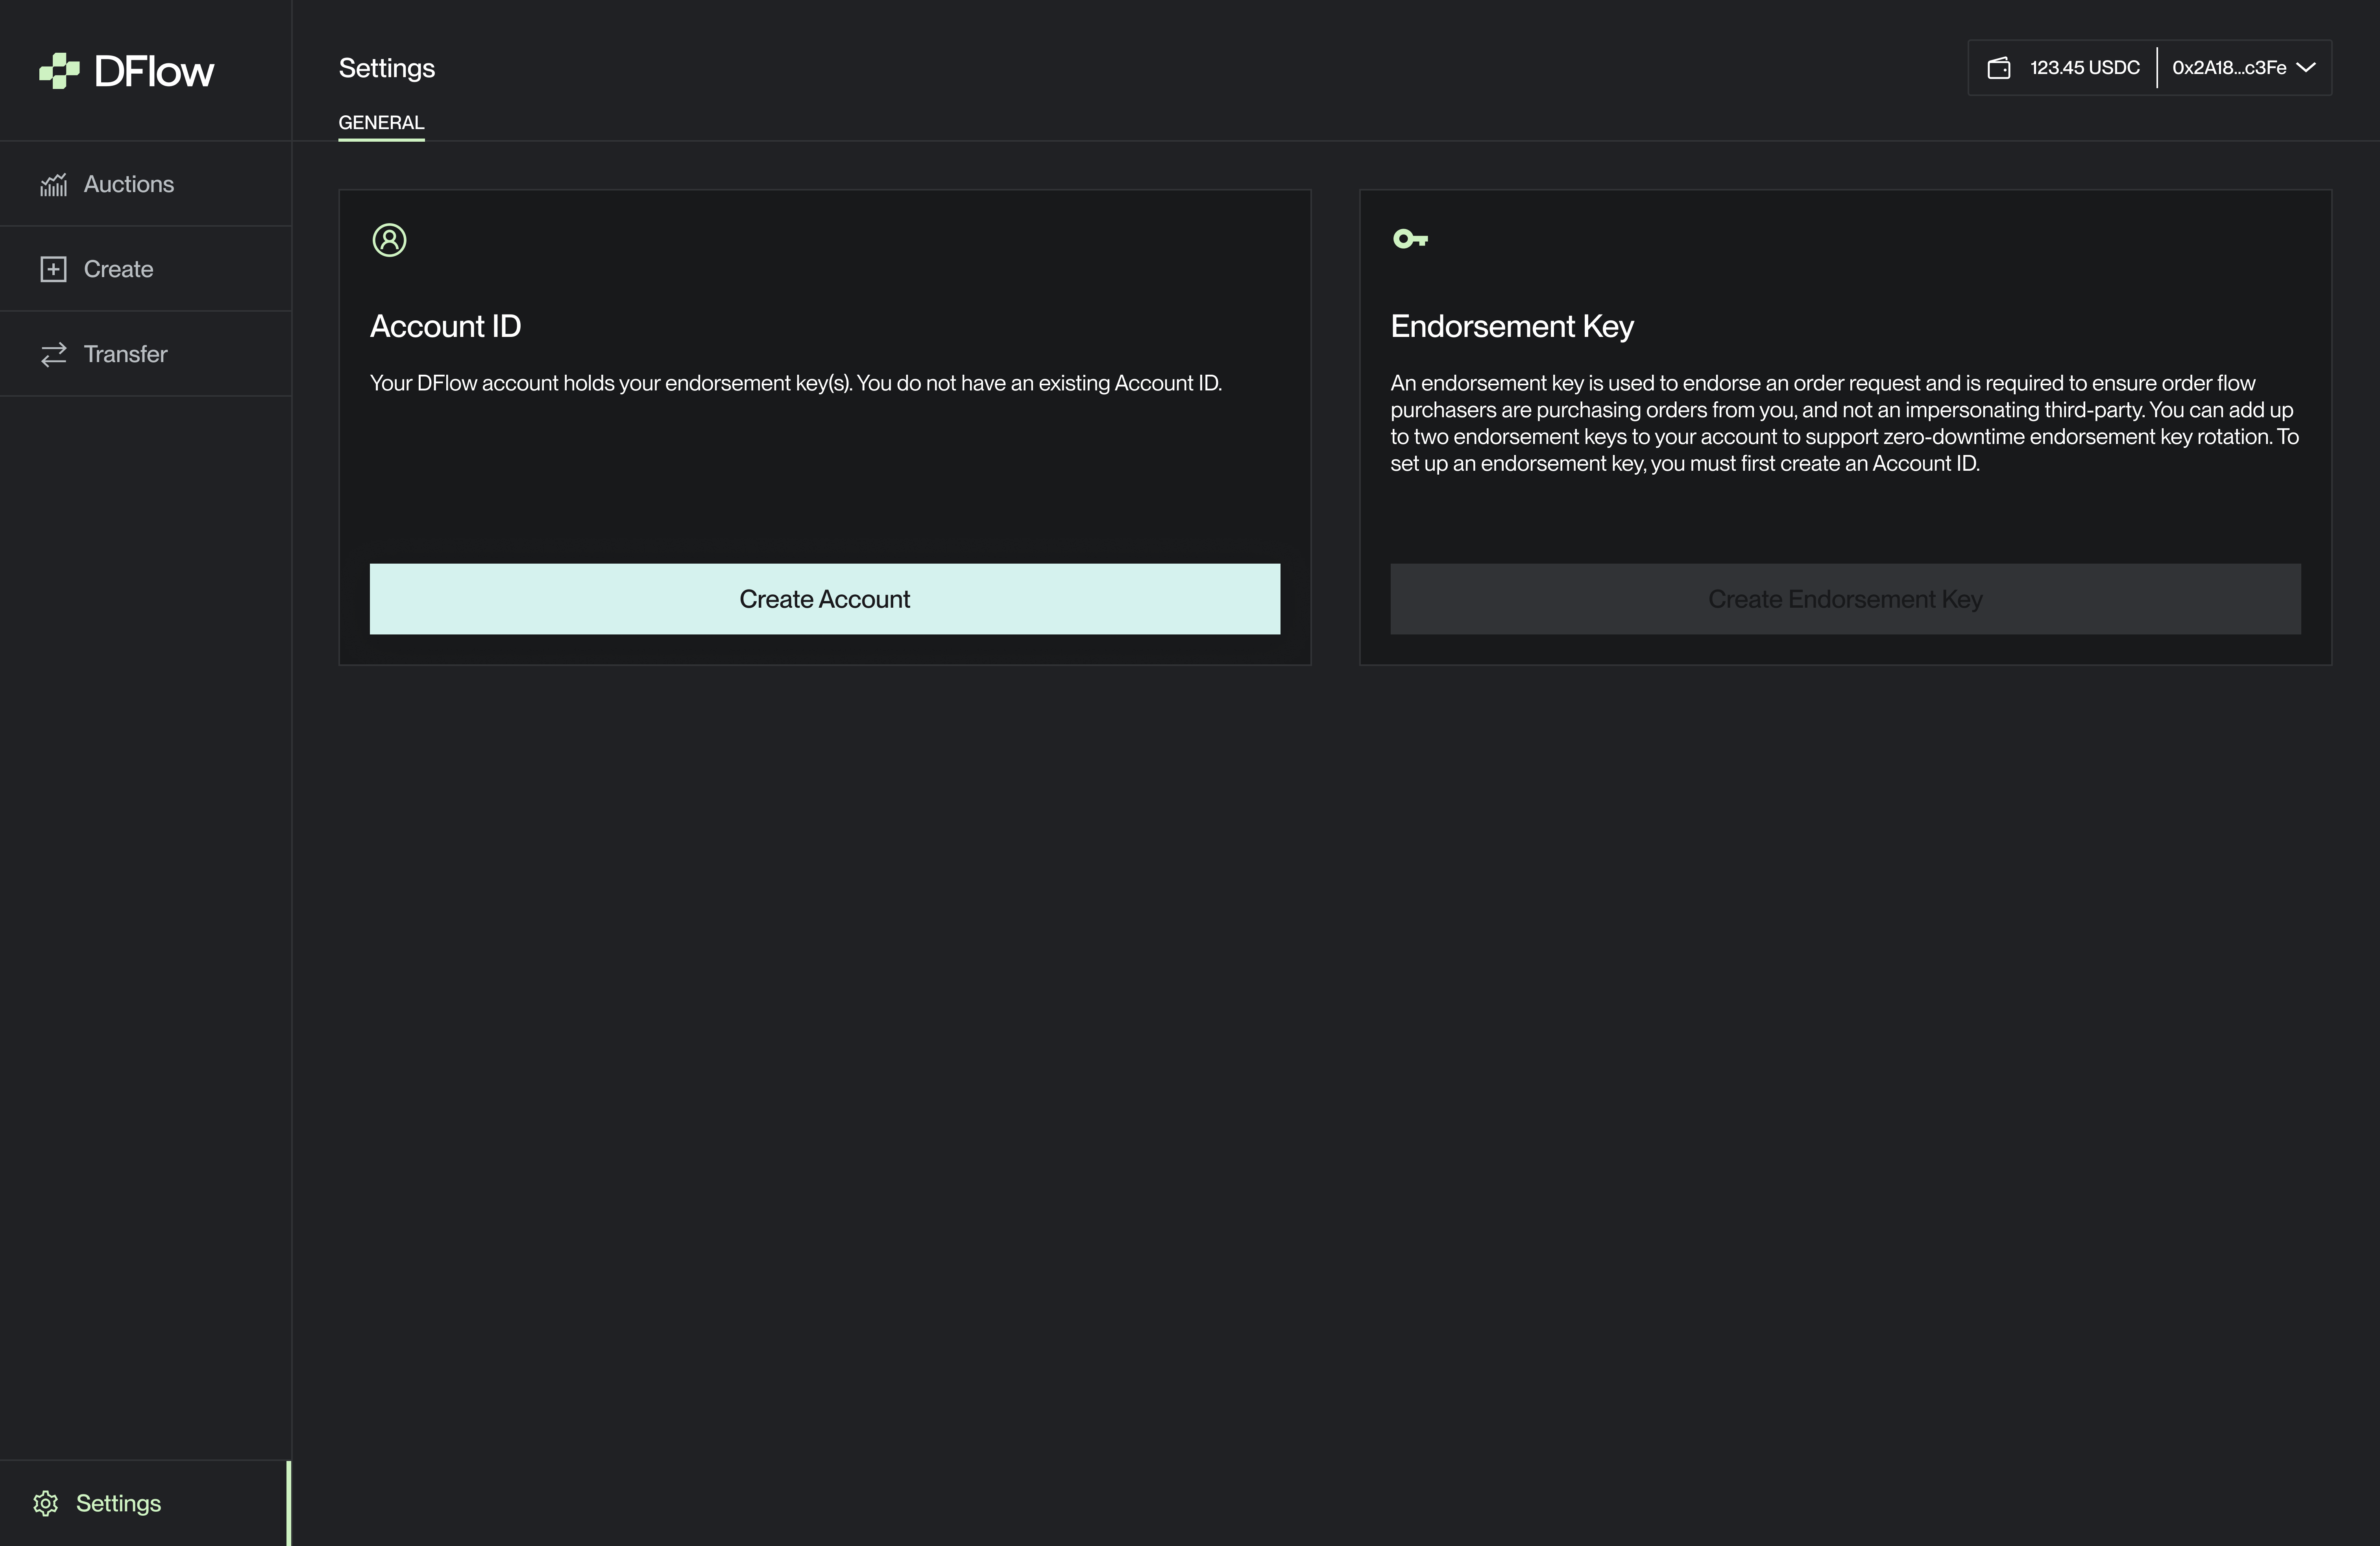Click the Endorsement Key key icon

tap(1410, 239)
